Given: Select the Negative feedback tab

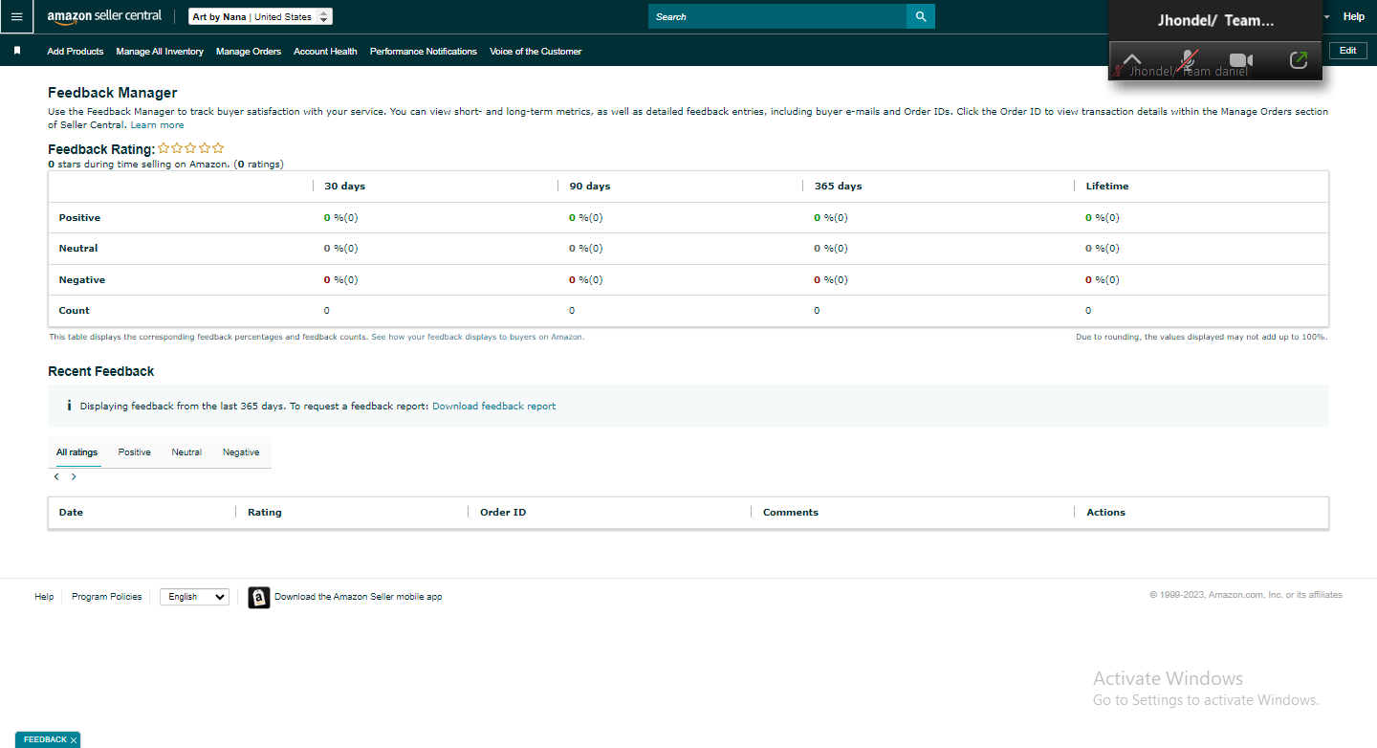Looking at the screenshot, I should pos(241,452).
